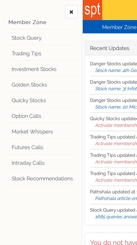This screenshot has width=137, height=245.
Task: Click the Member Zone sidebar heading
Action: pos(27,22)
